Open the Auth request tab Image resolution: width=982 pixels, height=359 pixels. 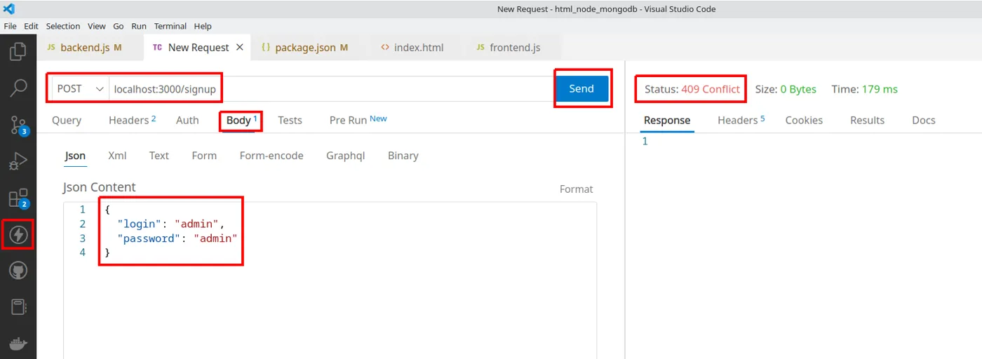click(187, 120)
